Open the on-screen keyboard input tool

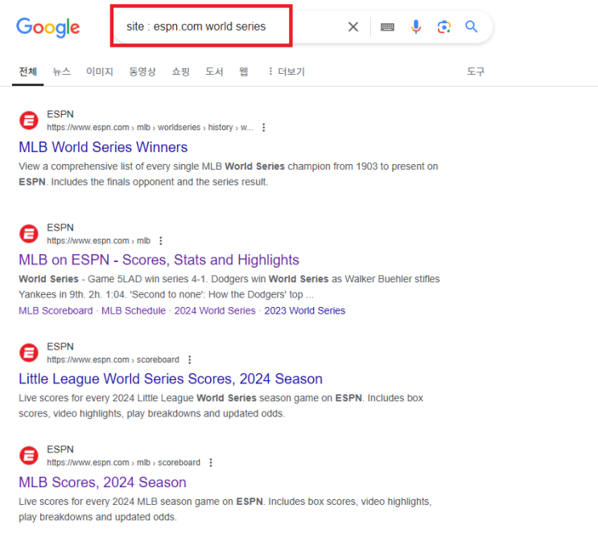tap(387, 27)
